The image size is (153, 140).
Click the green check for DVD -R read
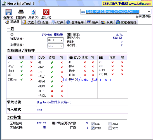coord(52,63)
